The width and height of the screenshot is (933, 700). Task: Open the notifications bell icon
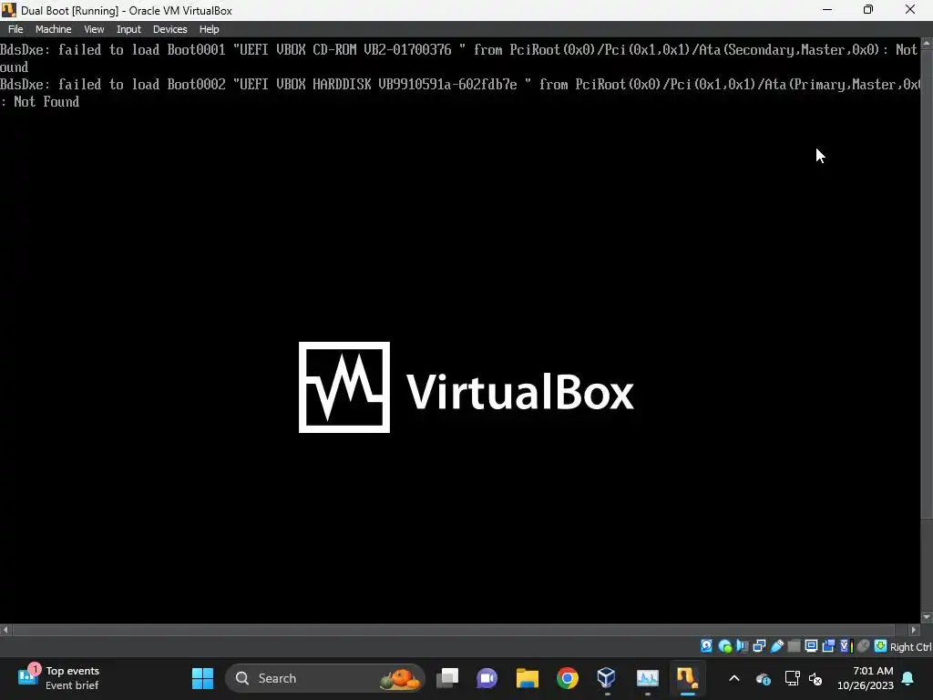(x=908, y=678)
